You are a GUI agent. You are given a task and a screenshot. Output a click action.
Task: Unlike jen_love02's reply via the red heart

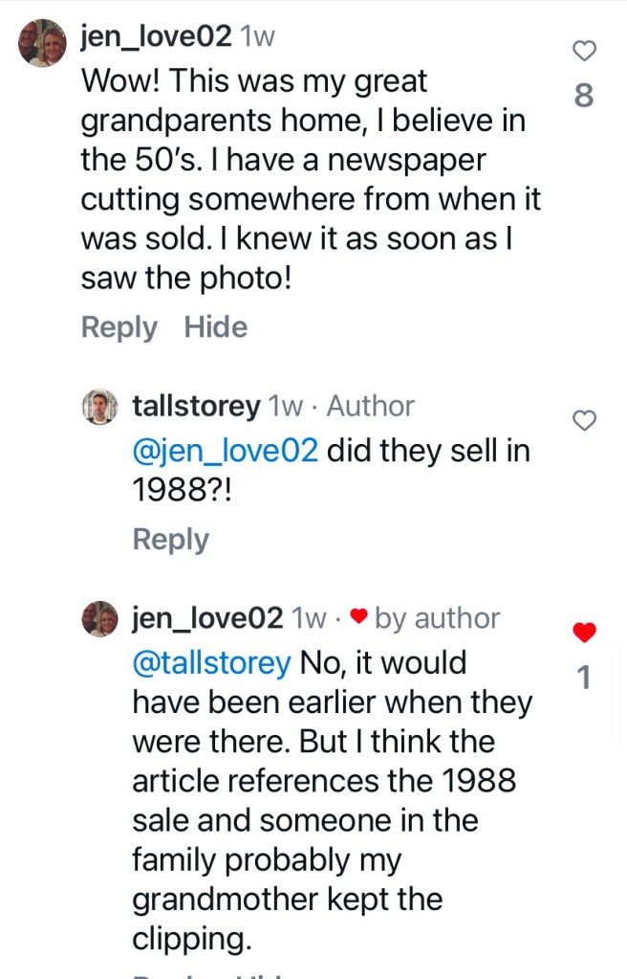coord(584,632)
